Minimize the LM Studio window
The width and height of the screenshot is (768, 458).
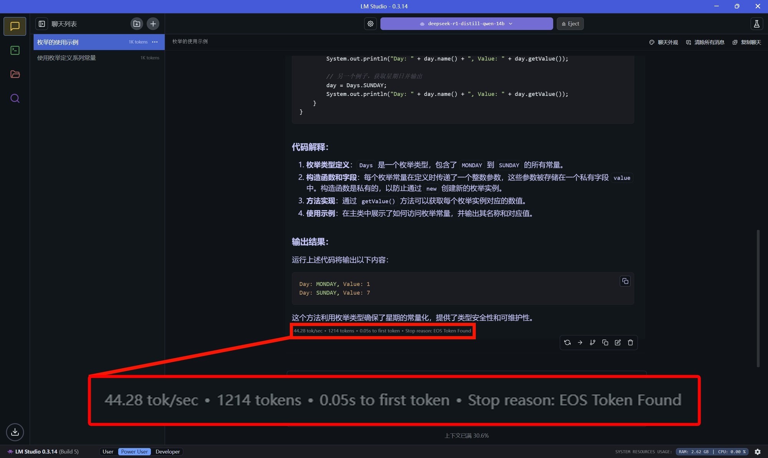click(x=716, y=6)
